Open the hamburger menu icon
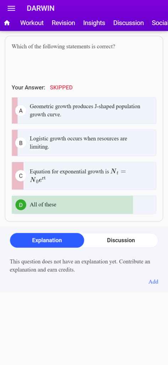 [11, 9]
